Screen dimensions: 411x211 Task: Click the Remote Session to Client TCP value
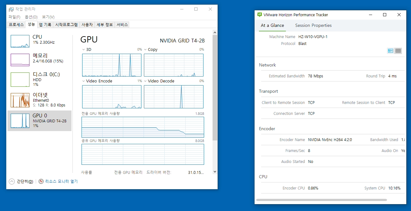[392, 103]
